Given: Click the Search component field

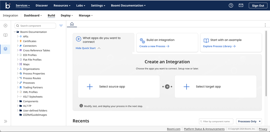Looking at the screenshot, I should [x=35, y=26].
